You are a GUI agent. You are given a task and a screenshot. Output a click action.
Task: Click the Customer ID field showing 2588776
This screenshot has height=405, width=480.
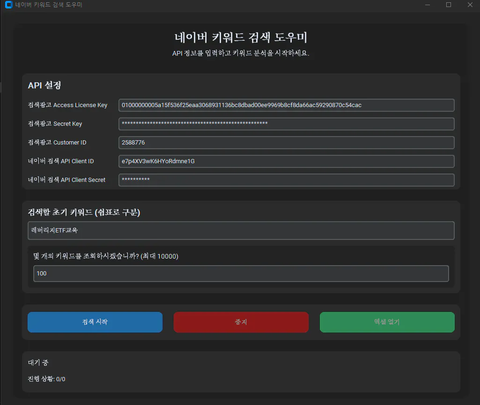pyautogui.click(x=286, y=143)
